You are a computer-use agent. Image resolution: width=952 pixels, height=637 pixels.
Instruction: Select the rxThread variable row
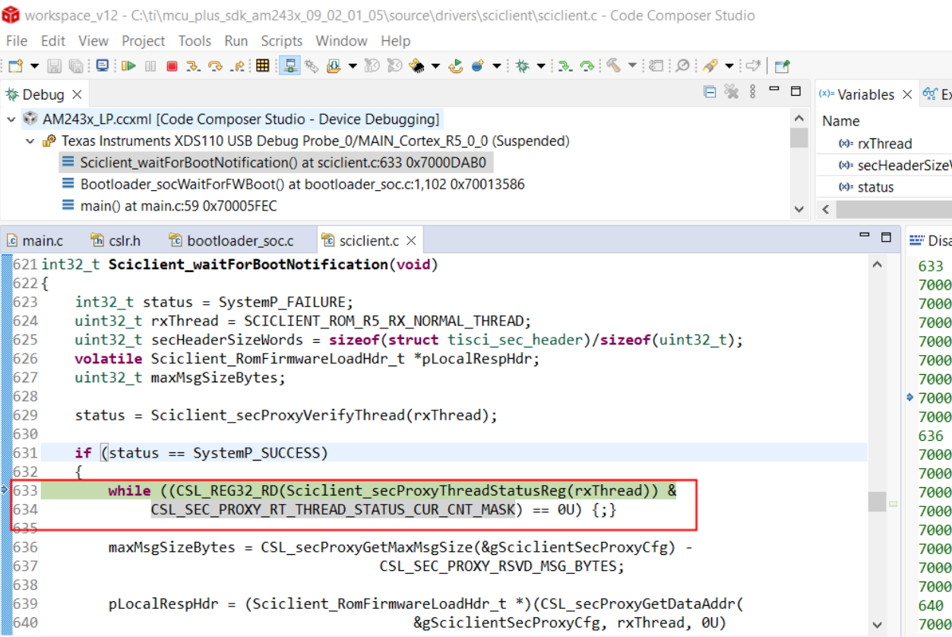[x=884, y=144]
